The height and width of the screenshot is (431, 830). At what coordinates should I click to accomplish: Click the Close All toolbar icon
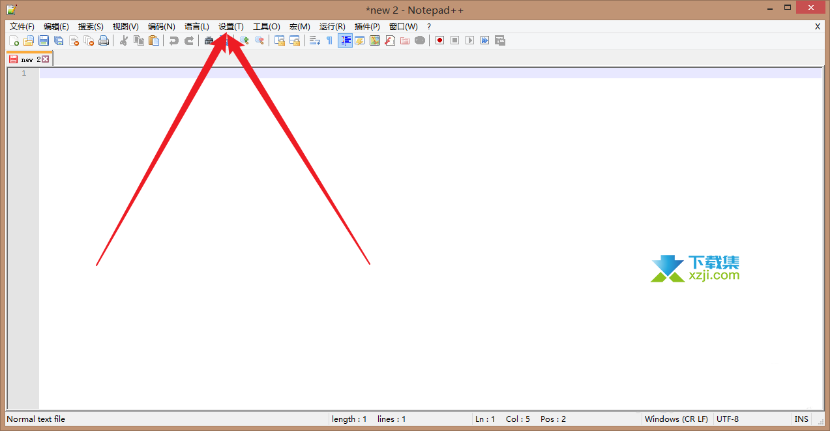click(89, 40)
